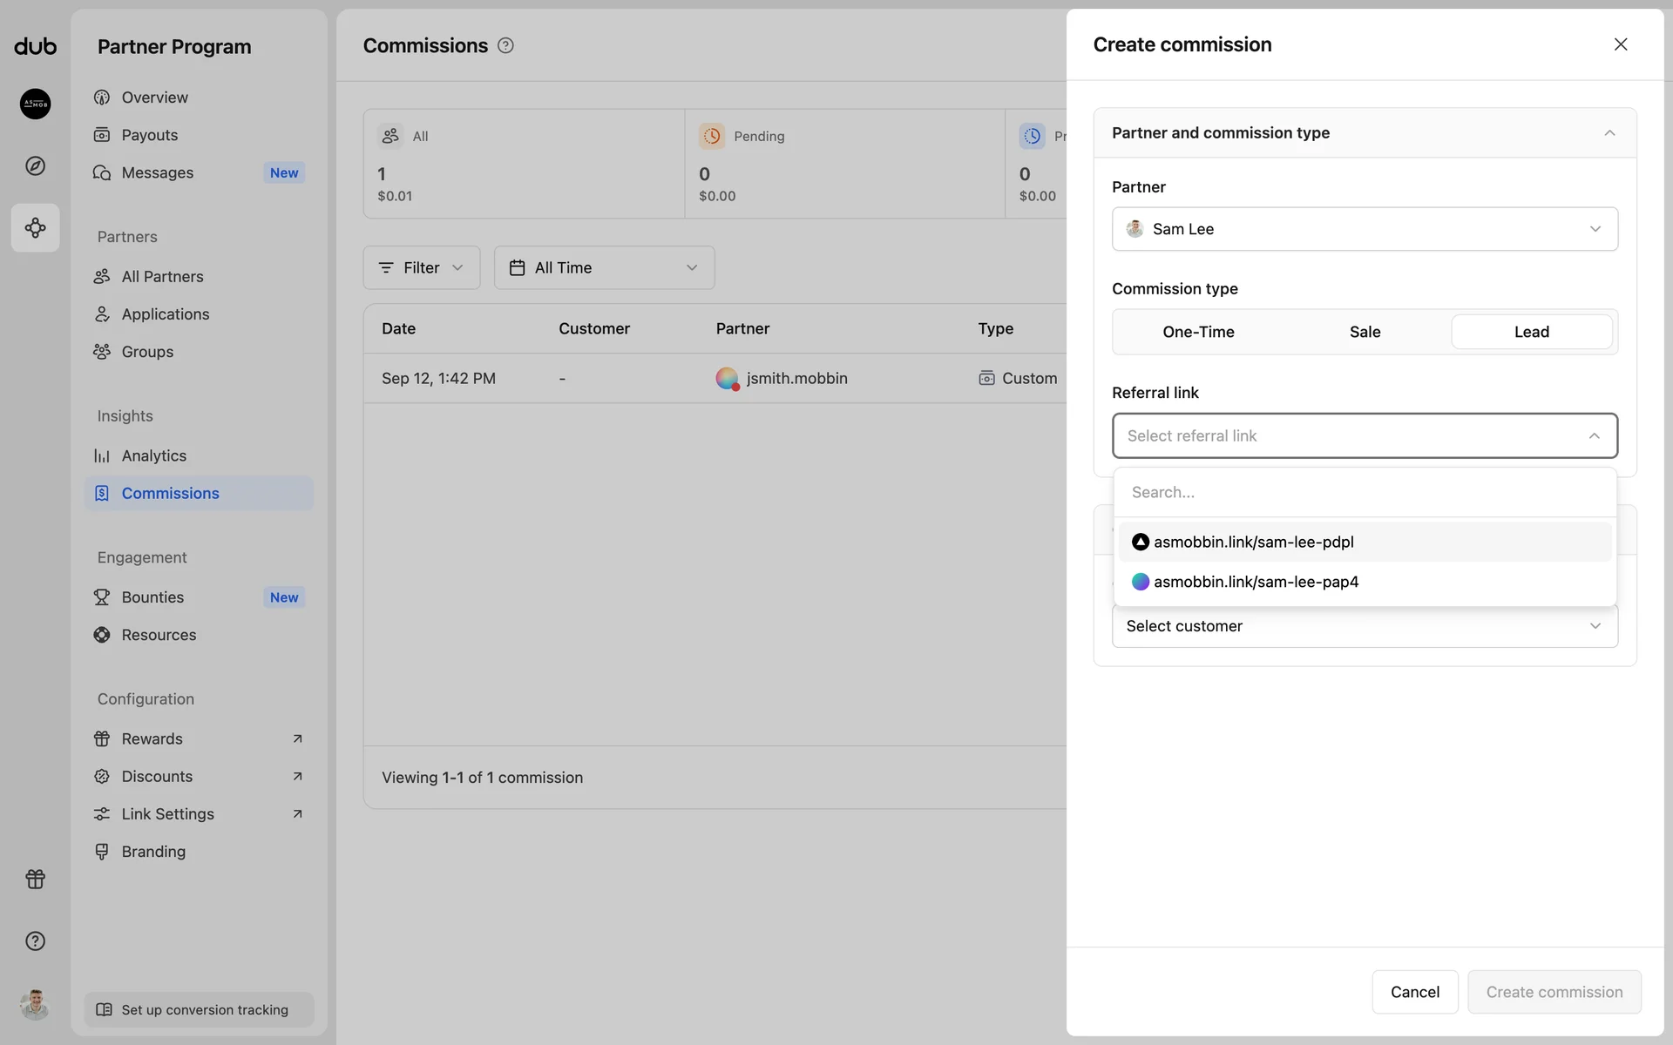Open the compass explore icon in left rail
This screenshot has width=1673, height=1045.
pos(35,165)
